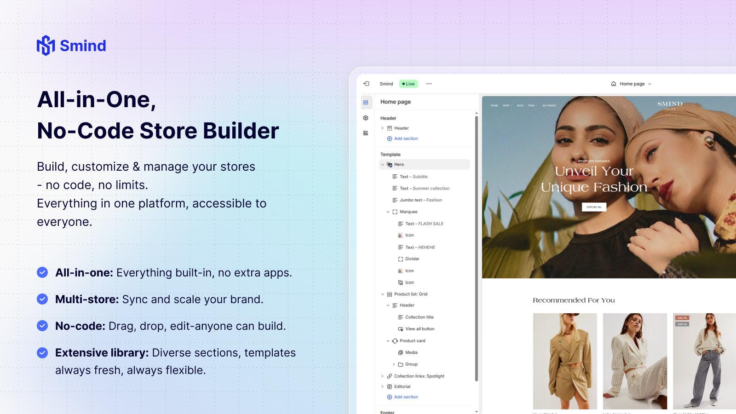This screenshot has width=736, height=414.
Task: Click the BLOG nav item in the preview
Action: point(519,105)
